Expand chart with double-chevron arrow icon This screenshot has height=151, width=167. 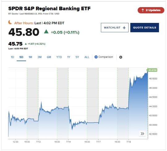[142, 134]
